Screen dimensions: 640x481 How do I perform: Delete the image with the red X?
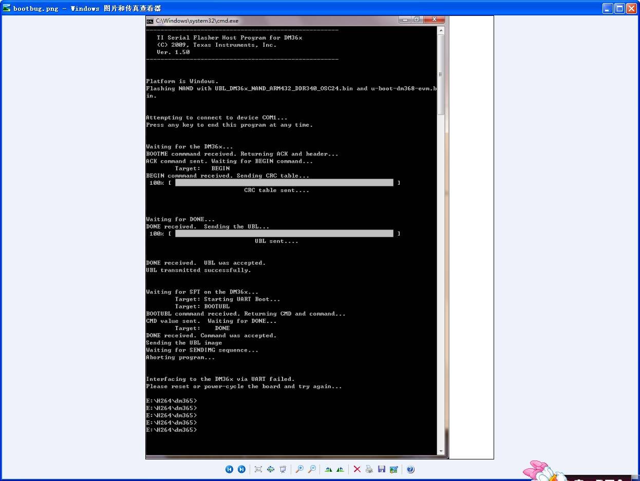357,469
